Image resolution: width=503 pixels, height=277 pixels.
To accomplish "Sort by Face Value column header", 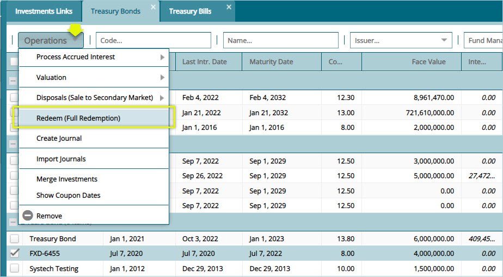I will tap(412, 62).
